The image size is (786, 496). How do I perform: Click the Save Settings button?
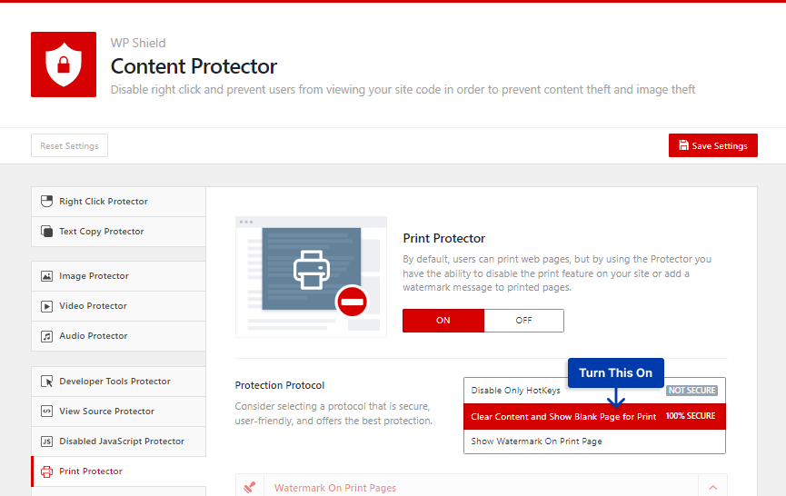coord(712,145)
